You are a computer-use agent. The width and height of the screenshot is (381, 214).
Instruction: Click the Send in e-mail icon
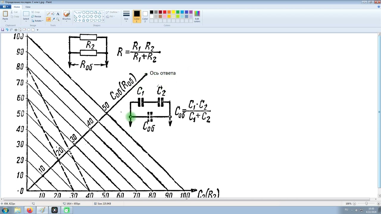coord(24,30)
